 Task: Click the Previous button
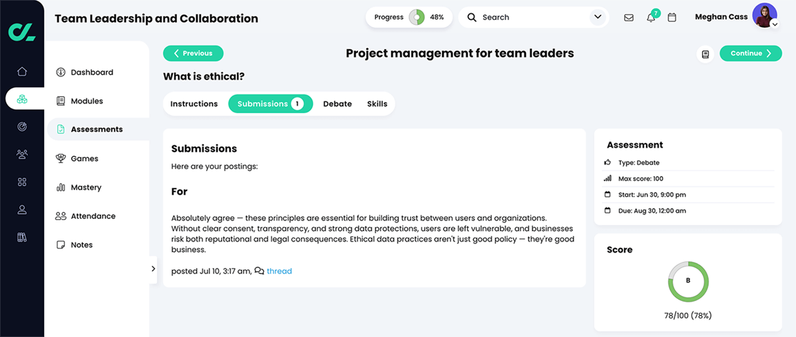(193, 53)
